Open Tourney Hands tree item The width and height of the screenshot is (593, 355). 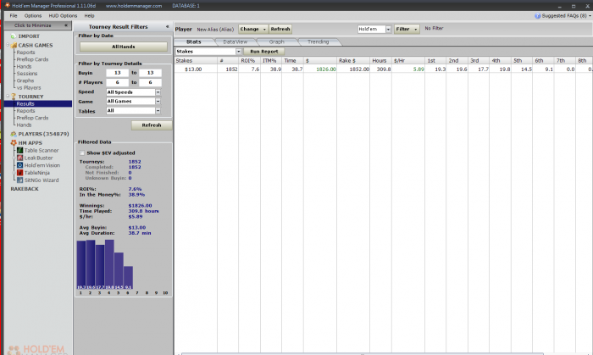(24, 125)
